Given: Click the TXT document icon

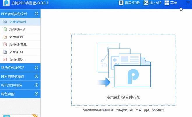Looking at the screenshot, I should [5, 52].
